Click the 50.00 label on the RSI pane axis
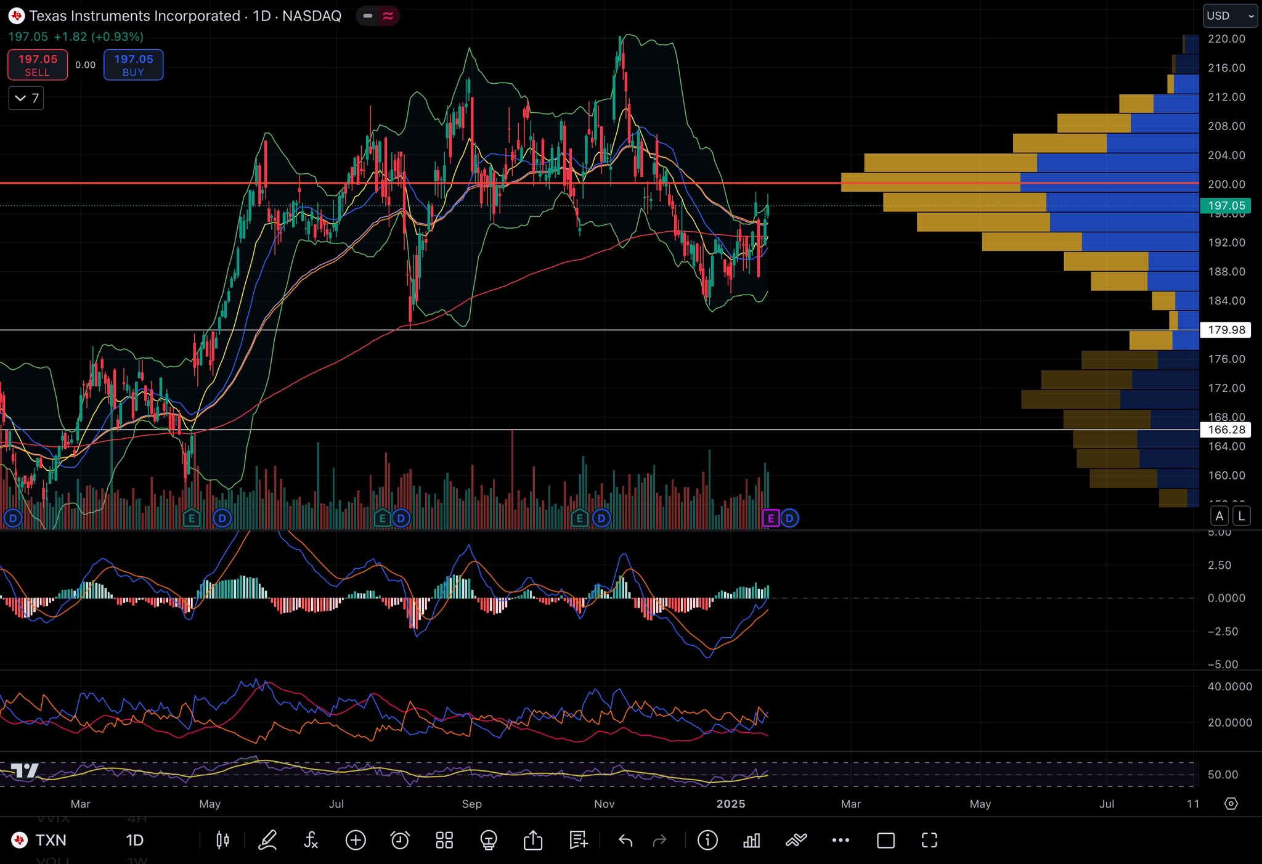This screenshot has height=864, width=1262. 1223,775
